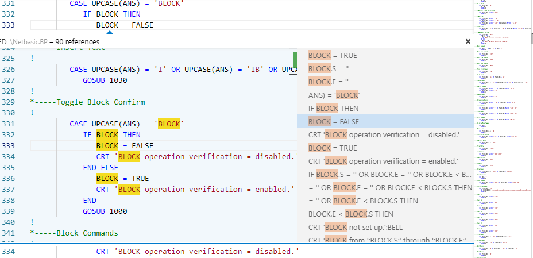Select reference "= '' OR BLOCK.E < BLOCK.S THEN"
The image size is (533, 258).
click(385, 201)
